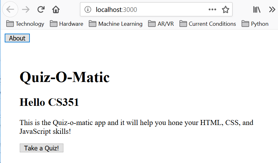Click the Forward navigation arrow
Viewport: 278px width, 163px height.
[x=26, y=9]
